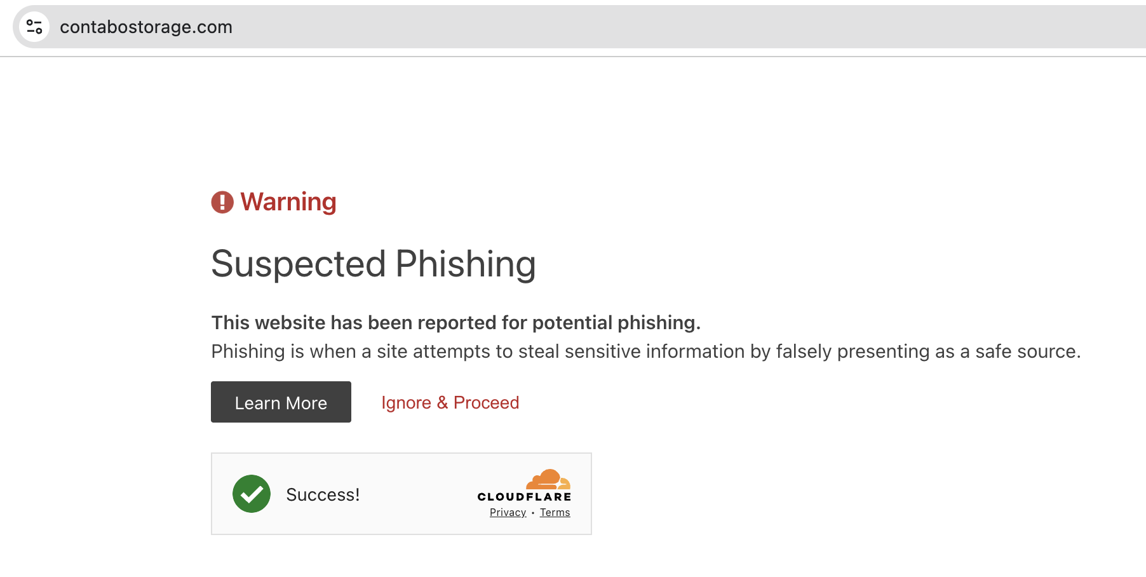Click the green success checkmark icon
The height and width of the screenshot is (577, 1146).
[x=252, y=494]
